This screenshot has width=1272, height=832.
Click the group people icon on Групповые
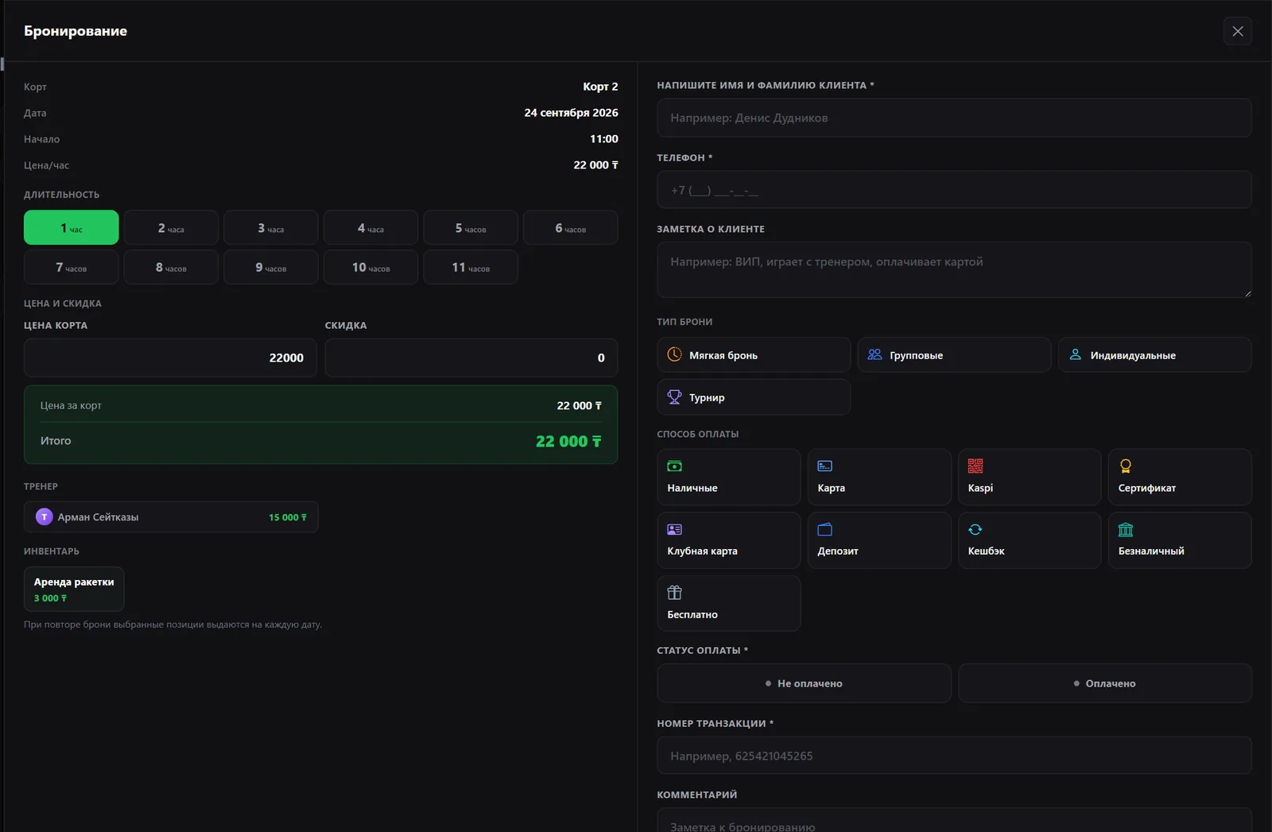coord(874,354)
